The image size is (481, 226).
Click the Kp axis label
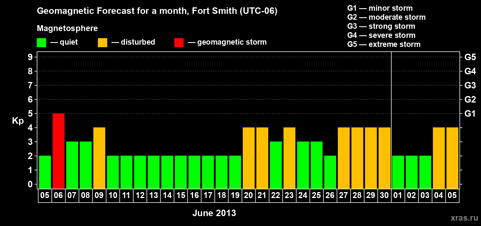coord(18,121)
